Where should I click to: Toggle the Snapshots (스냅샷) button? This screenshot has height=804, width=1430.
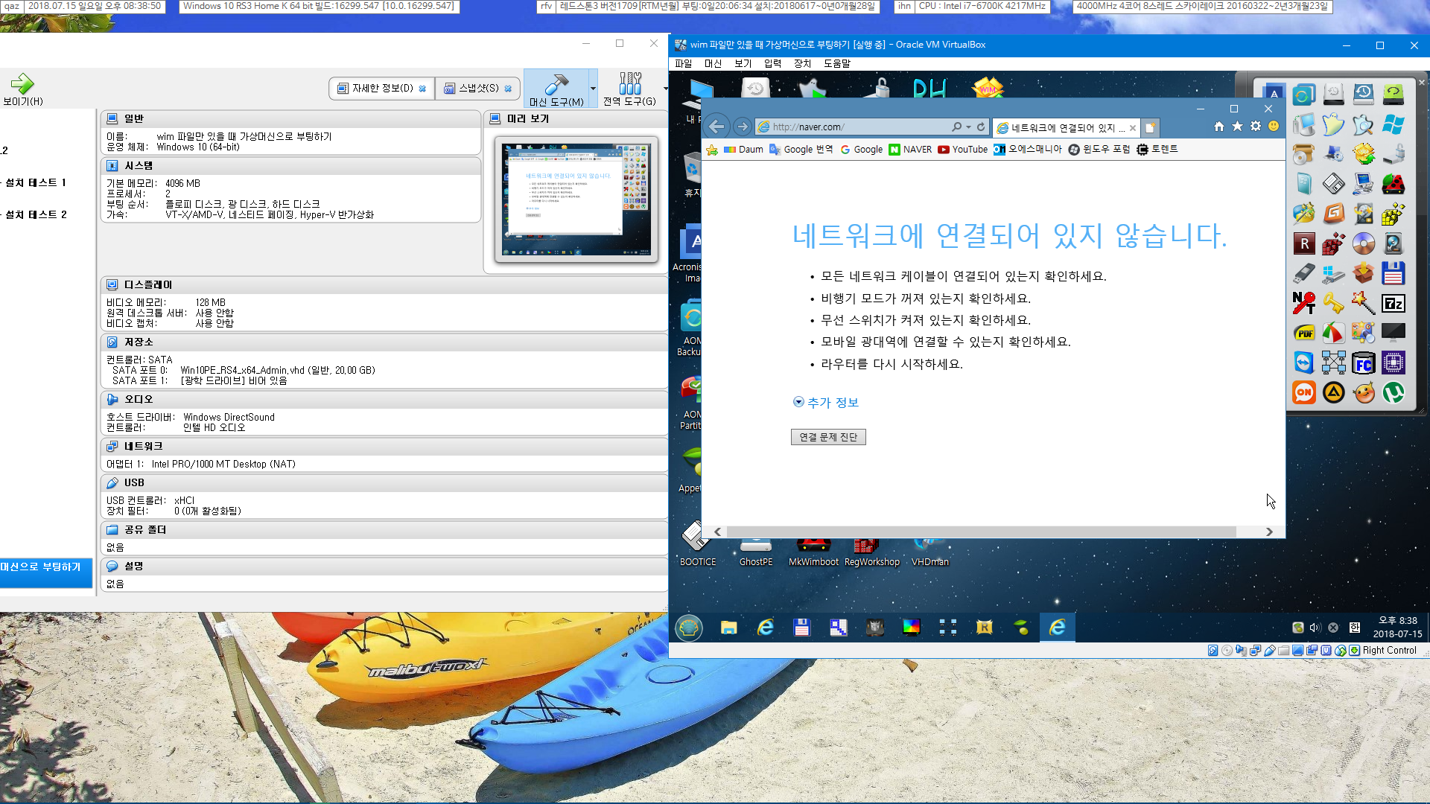click(478, 89)
